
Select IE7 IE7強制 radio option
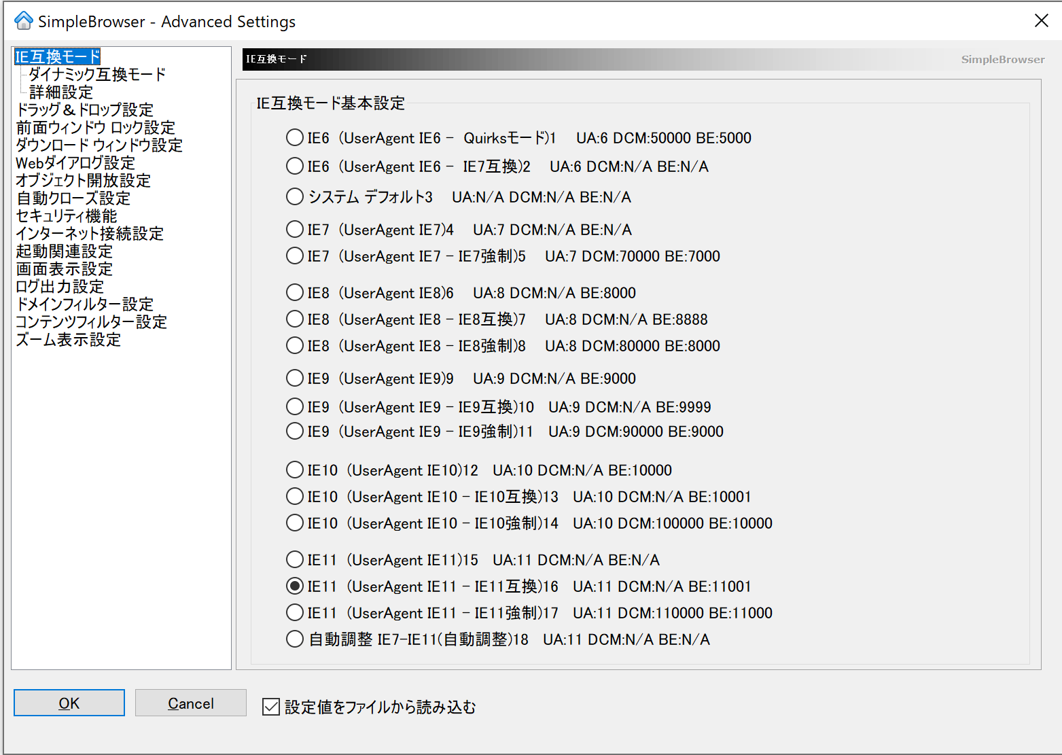point(295,256)
